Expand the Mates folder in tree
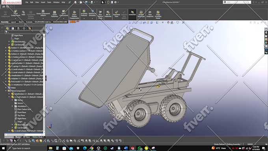The width and height of the screenshot is (268, 151). point(6,88)
